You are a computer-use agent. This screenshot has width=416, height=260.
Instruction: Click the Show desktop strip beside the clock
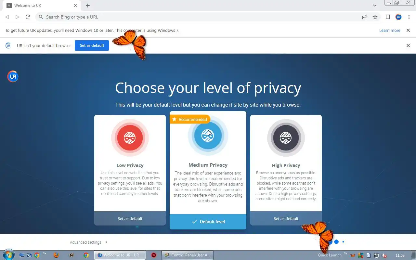click(413, 255)
